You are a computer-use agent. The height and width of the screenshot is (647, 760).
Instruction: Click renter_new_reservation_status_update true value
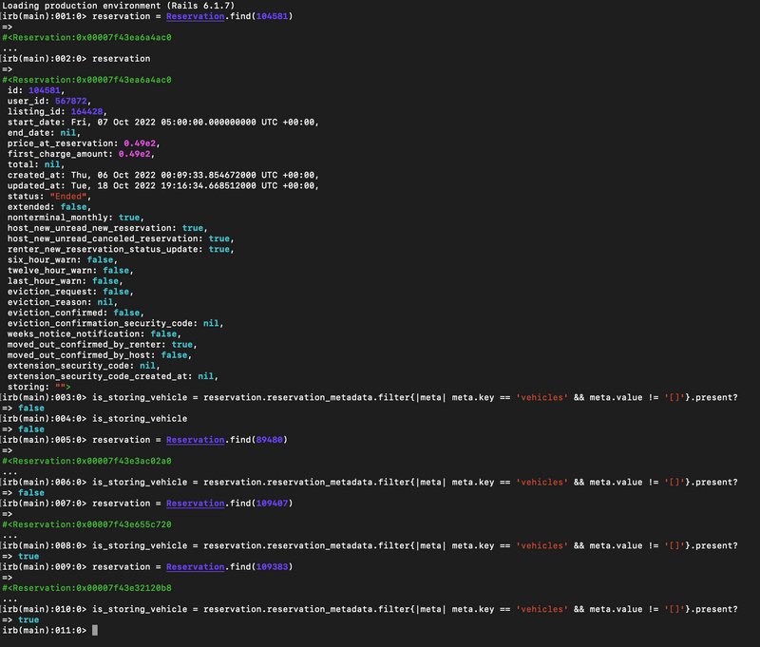tap(219, 249)
